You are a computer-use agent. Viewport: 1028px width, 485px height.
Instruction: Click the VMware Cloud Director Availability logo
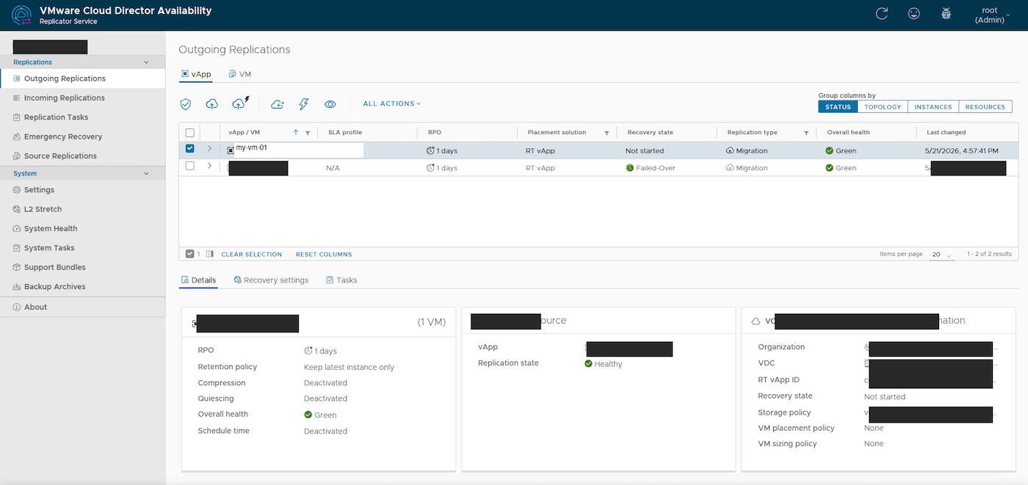tap(22, 15)
